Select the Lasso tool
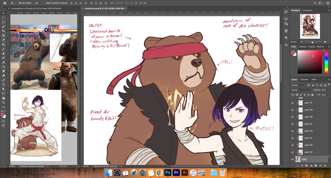The image size is (331, 178). tap(3, 22)
